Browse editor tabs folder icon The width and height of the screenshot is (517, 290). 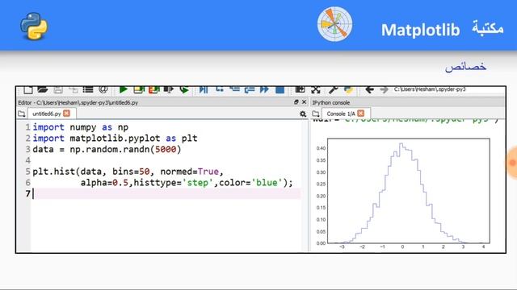(22, 114)
